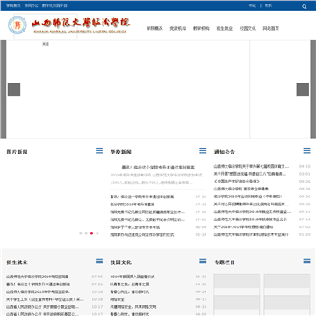Open 通知公告 item dated 04-10
This screenshot has width=316, height=316.
(x=251, y=166)
